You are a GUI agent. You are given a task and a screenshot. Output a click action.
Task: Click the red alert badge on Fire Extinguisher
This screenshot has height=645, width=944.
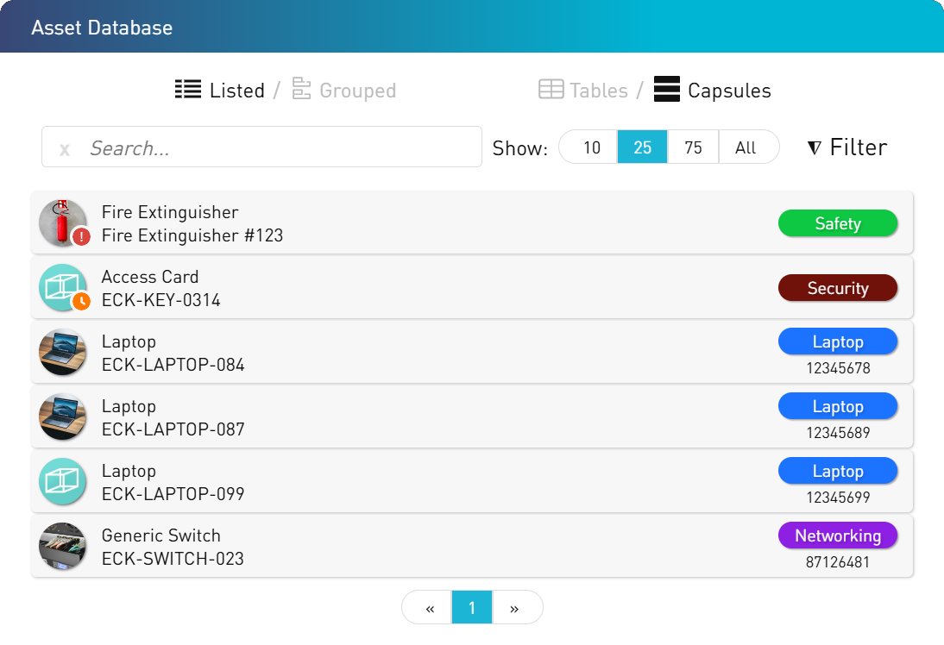tap(81, 236)
